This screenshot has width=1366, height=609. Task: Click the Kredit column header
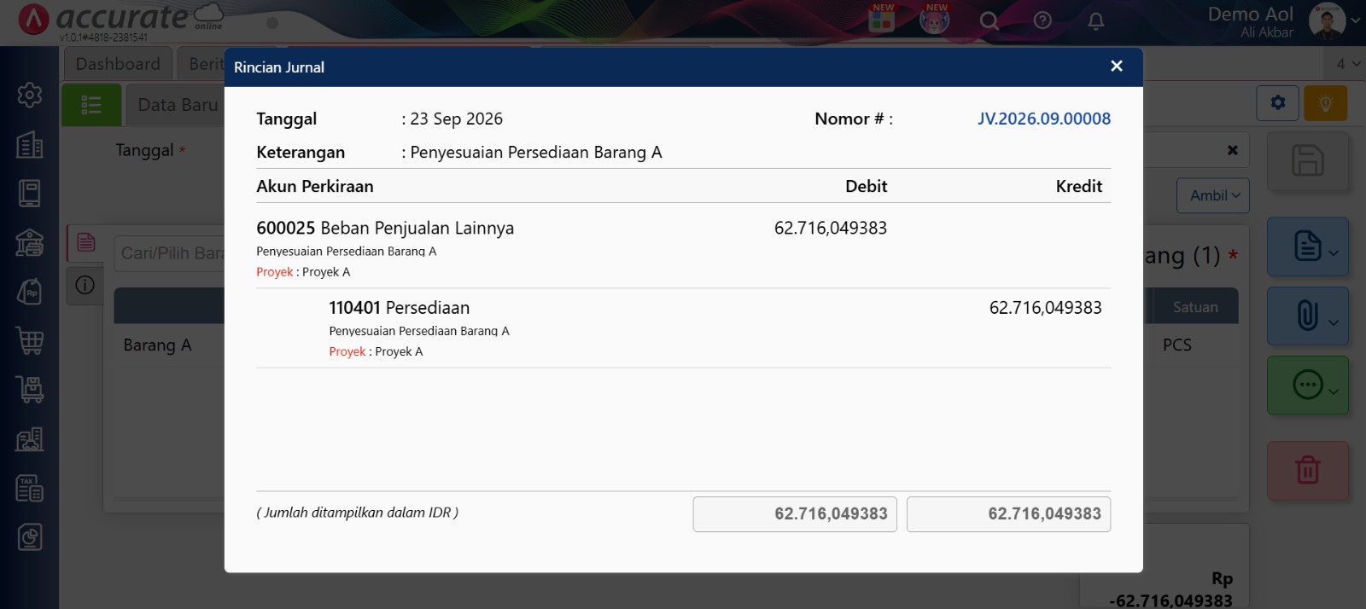click(1078, 186)
